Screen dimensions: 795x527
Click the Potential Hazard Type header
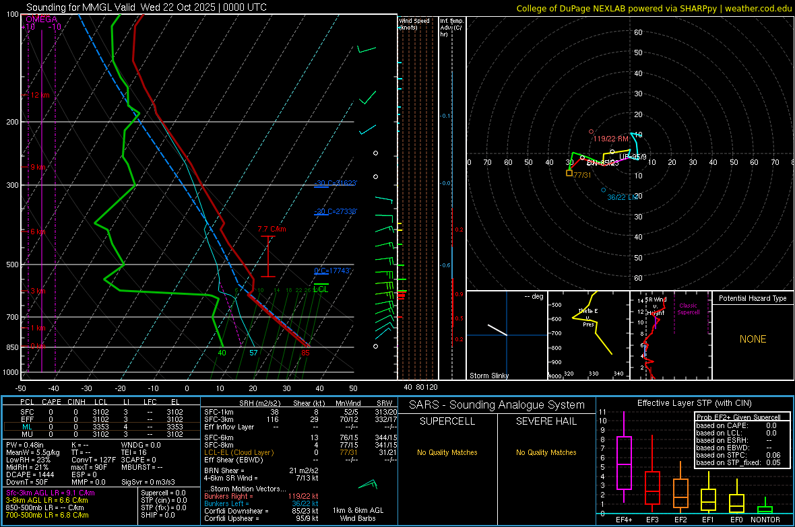(753, 298)
